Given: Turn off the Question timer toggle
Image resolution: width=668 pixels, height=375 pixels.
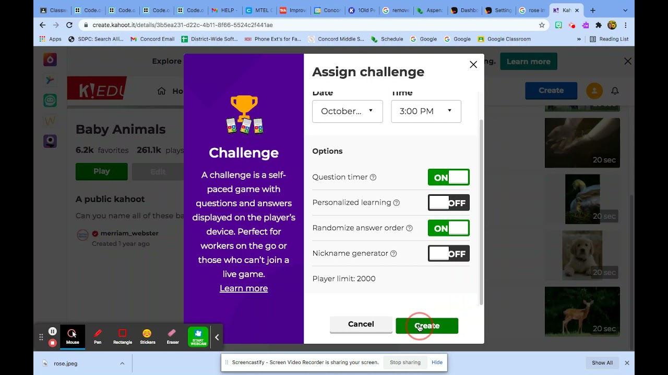Looking at the screenshot, I should 449,177.
